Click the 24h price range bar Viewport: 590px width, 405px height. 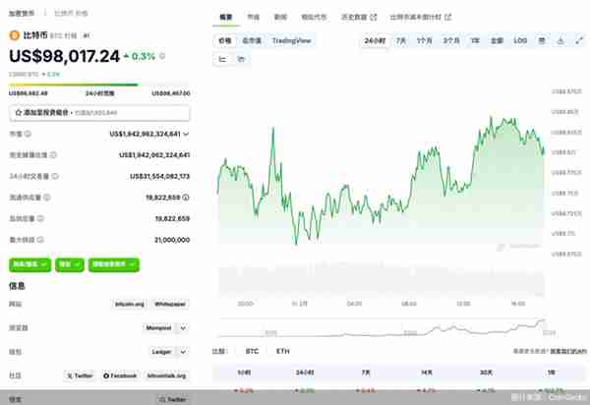(x=99, y=85)
